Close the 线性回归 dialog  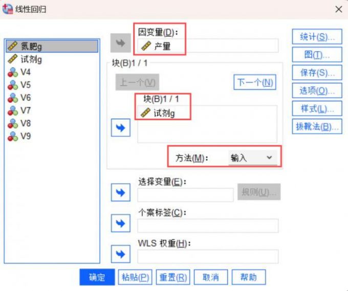tap(339, 9)
